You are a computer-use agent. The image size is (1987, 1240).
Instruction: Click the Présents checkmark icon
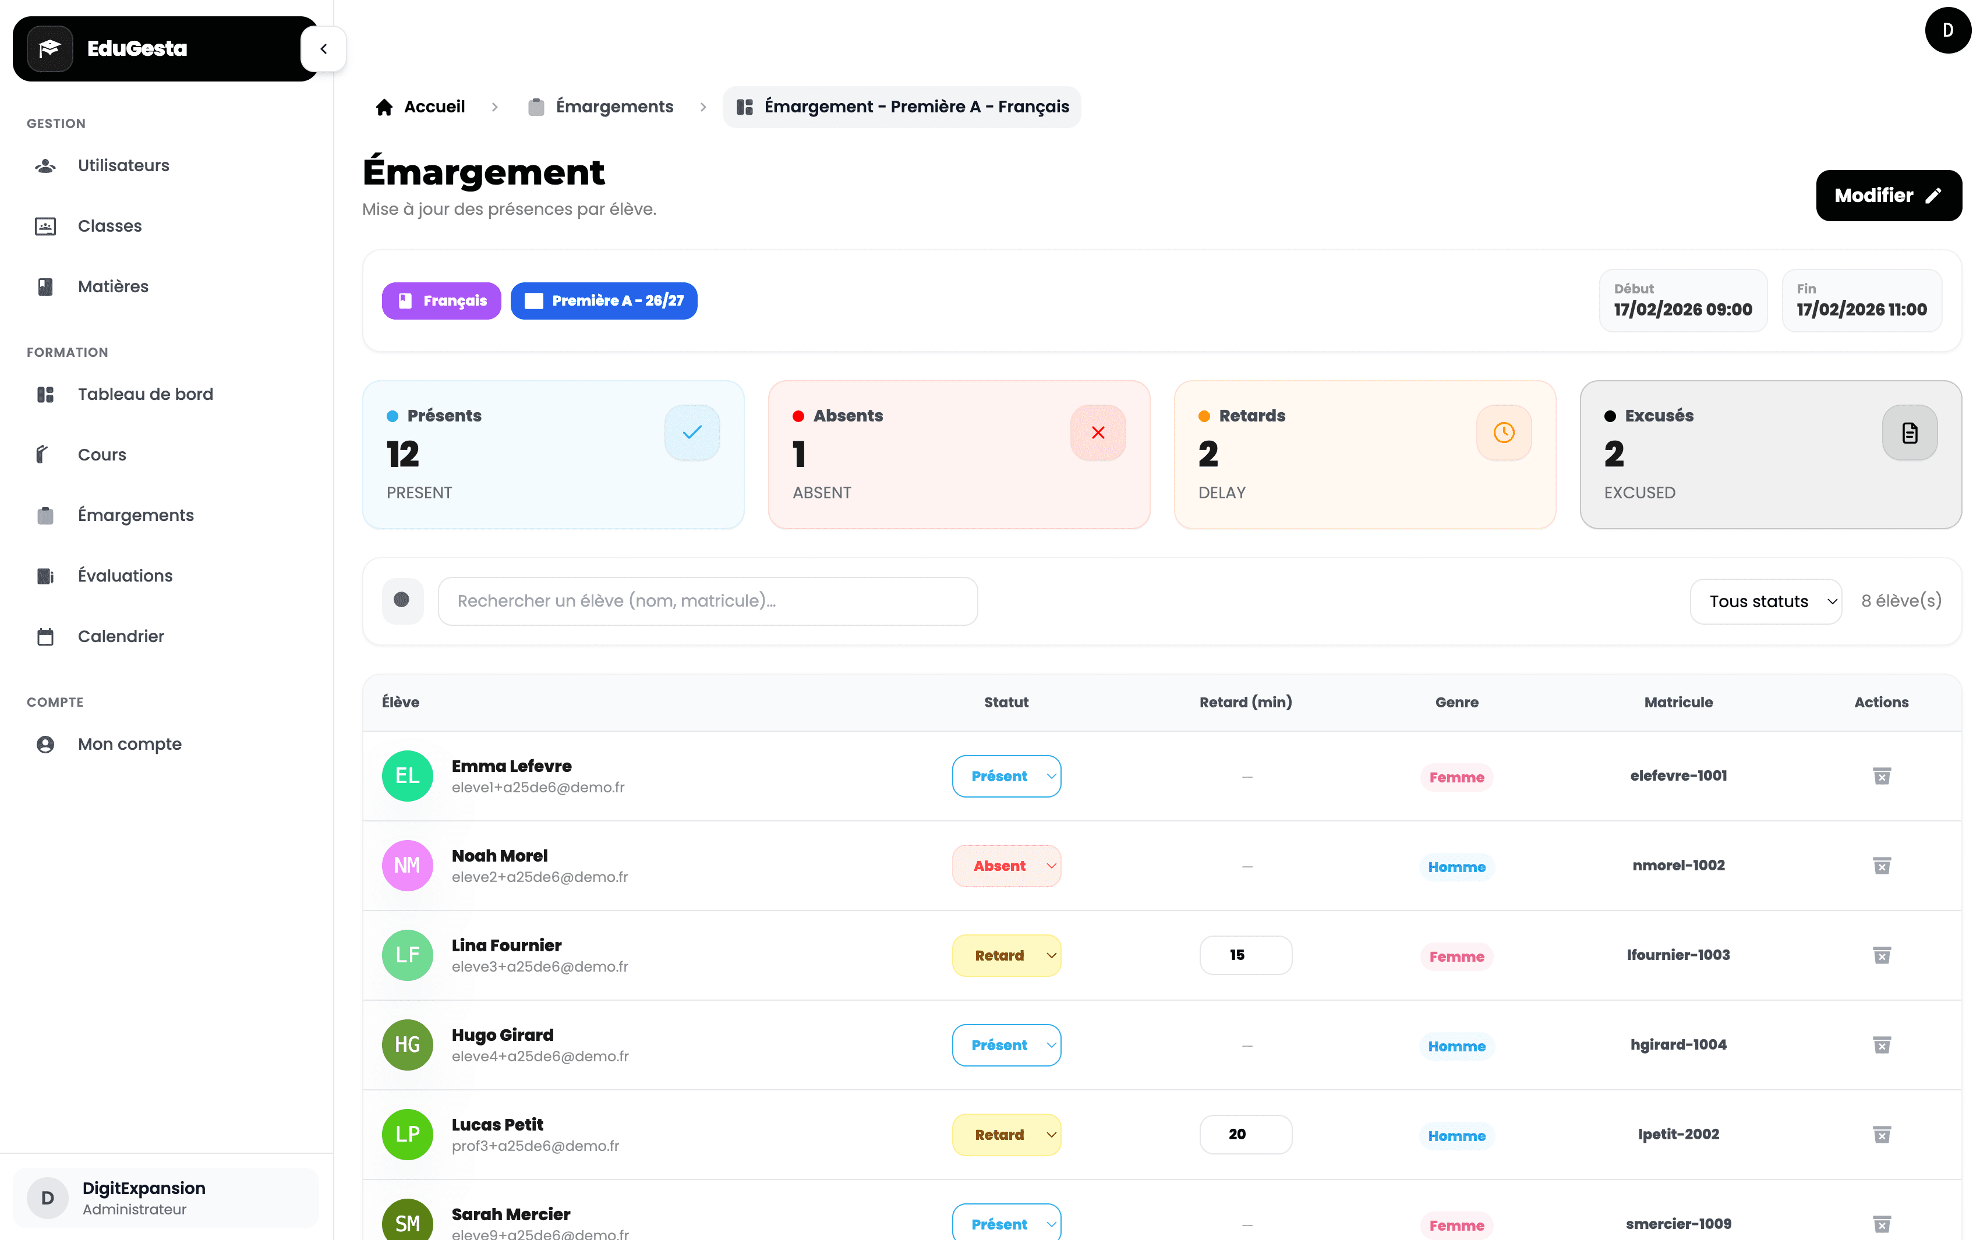pos(692,432)
